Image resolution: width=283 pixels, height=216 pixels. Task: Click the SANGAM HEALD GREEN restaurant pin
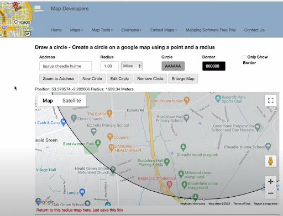point(112,148)
